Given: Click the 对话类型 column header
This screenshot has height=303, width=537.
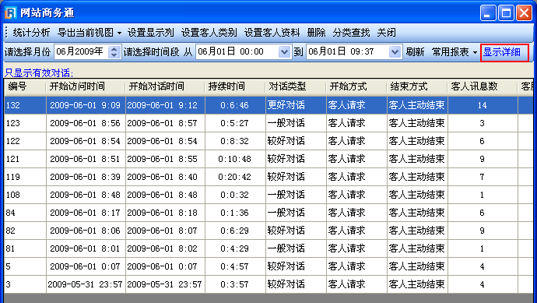Looking at the screenshot, I should tap(287, 86).
